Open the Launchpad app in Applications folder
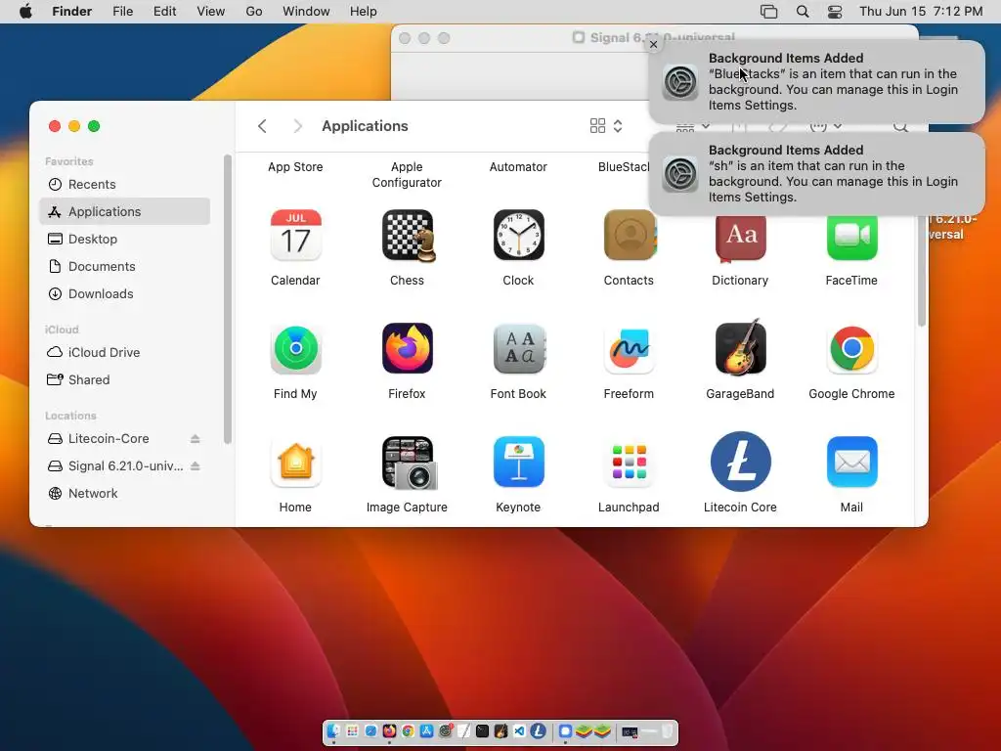The image size is (1001, 751). [x=630, y=463]
